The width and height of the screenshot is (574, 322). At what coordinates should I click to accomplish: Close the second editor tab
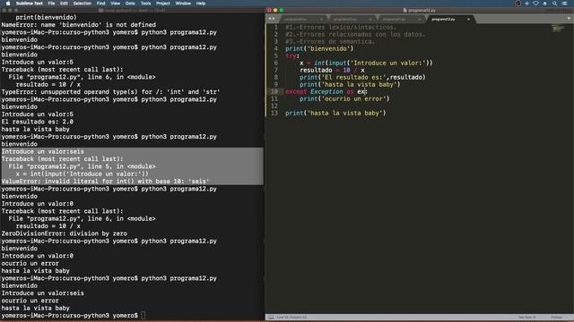click(x=370, y=19)
